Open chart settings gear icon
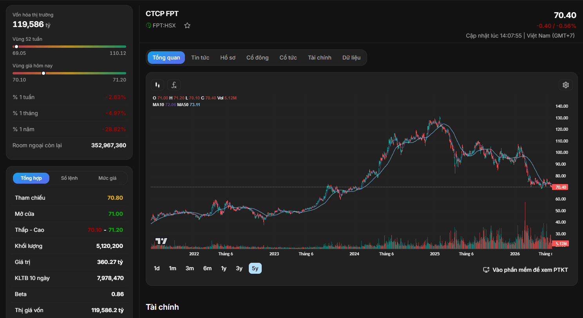Image resolution: width=583 pixels, height=318 pixels. (566, 85)
